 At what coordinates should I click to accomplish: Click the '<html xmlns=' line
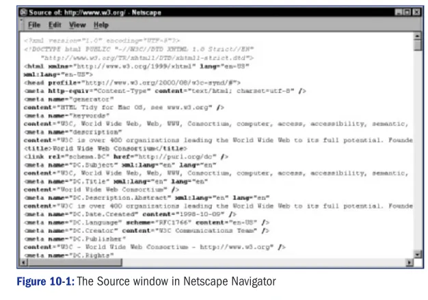[x=137, y=66]
